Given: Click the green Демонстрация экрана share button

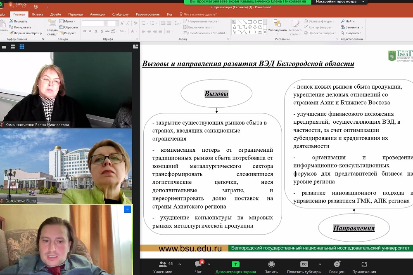Looking at the screenshot, I should (x=235, y=266).
